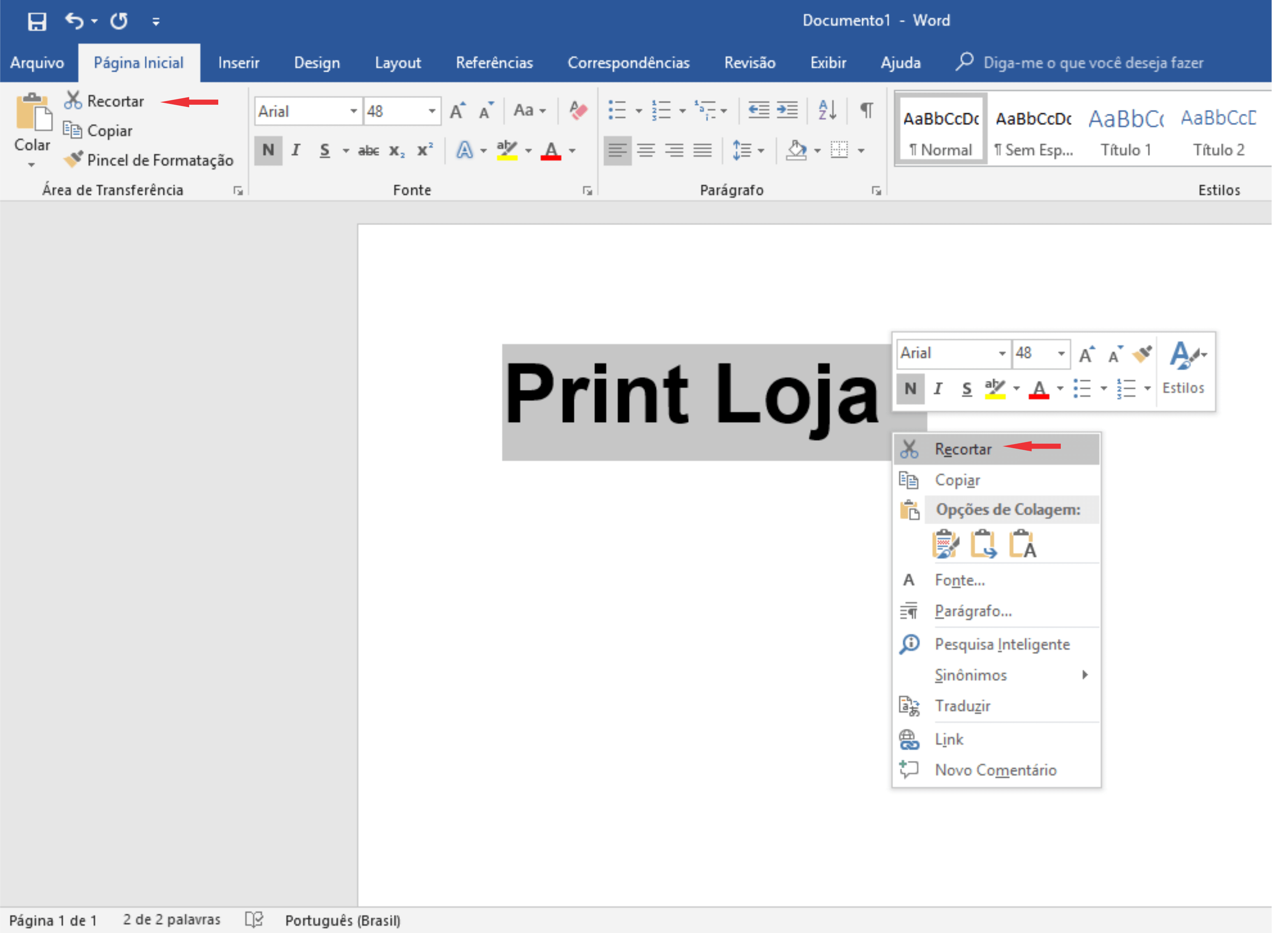Click the Save icon in the title bar
This screenshot has height=933, width=1272.
pyautogui.click(x=37, y=21)
